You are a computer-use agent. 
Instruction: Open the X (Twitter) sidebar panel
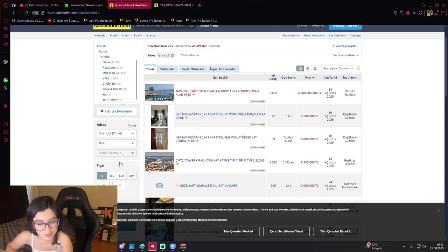pyautogui.click(x=6, y=88)
